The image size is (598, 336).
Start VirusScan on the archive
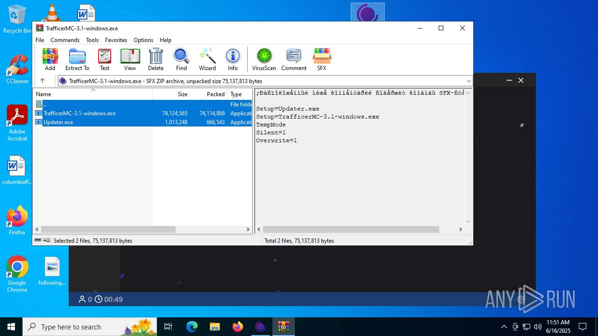[264, 59]
